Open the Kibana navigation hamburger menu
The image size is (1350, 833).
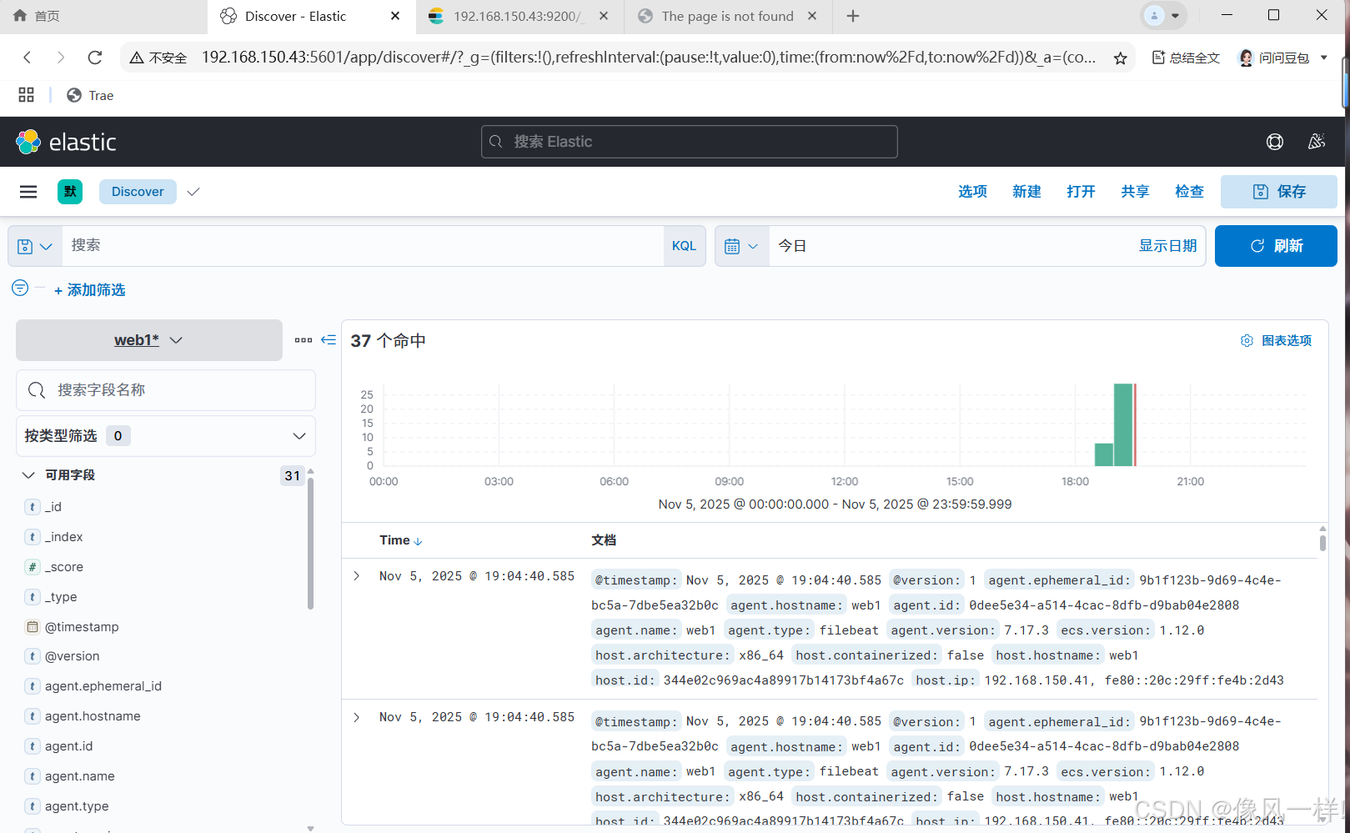pyautogui.click(x=28, y=192)
